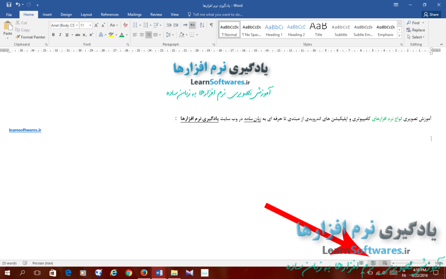Apply borders to the selection
The height and width of the screenshot is (279, 446).
[192, 35]
